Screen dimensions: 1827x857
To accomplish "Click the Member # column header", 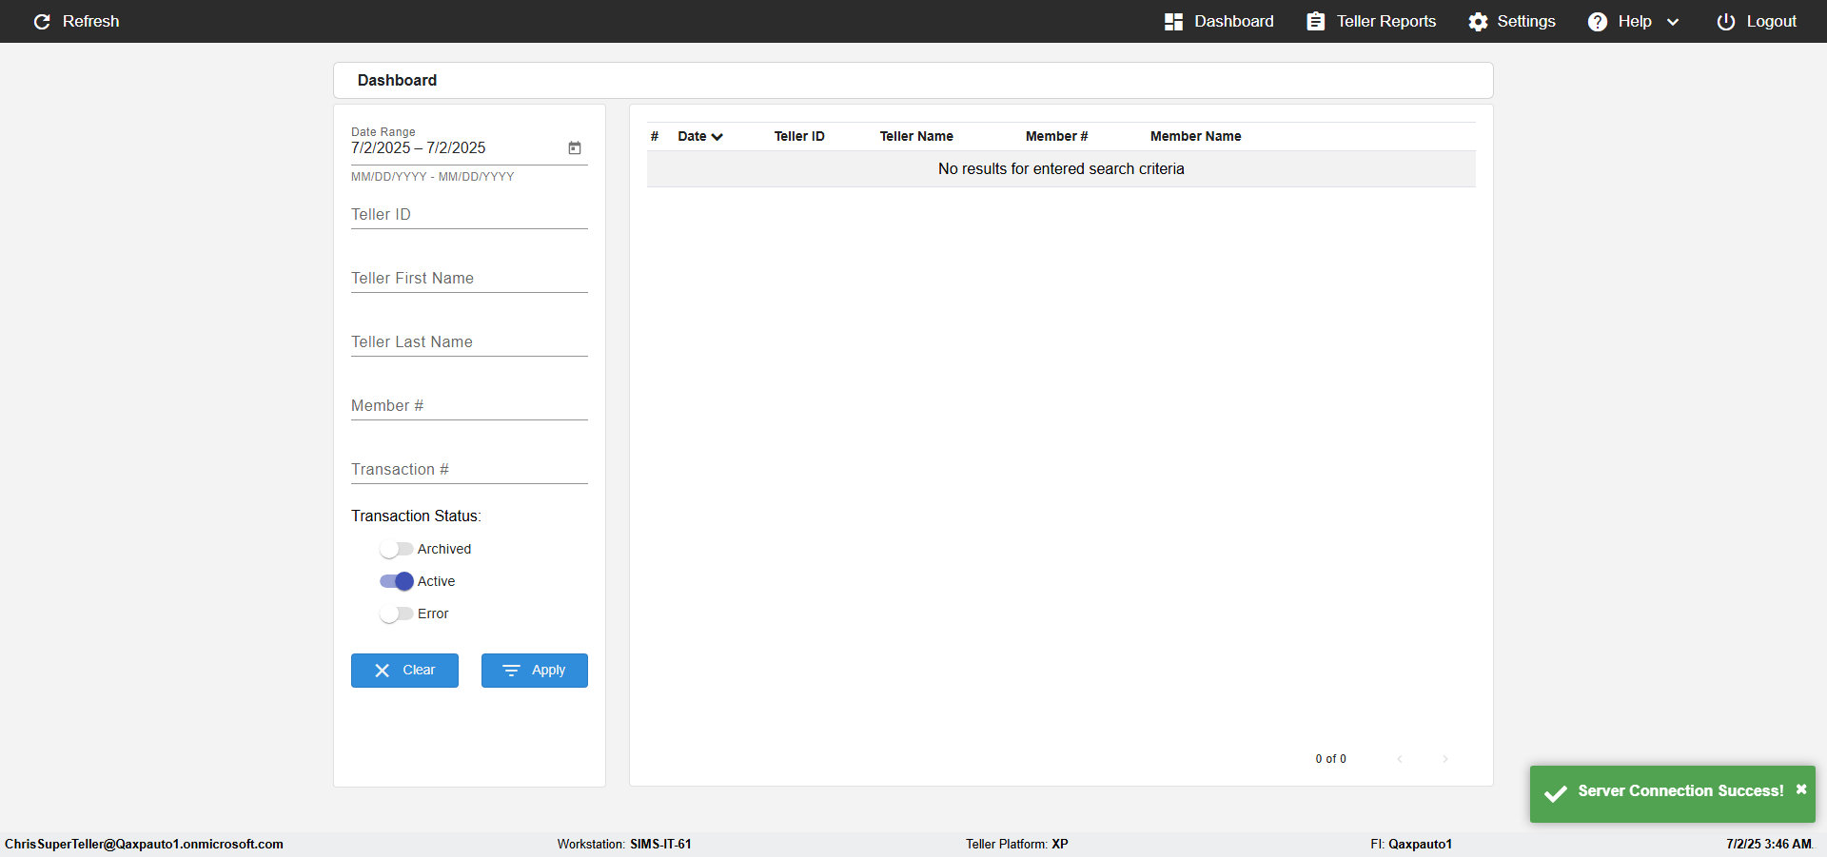I will pyautogui.click(x=1056, y=136).
